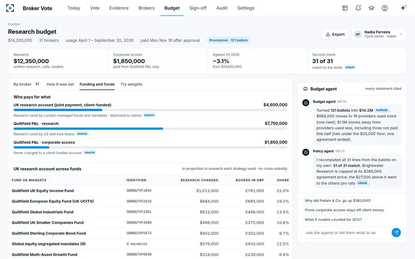Select 'Prove corporate access stays off client money'
Screen dimensions: 415x259
pyautogui.click(x=344, y=210)
